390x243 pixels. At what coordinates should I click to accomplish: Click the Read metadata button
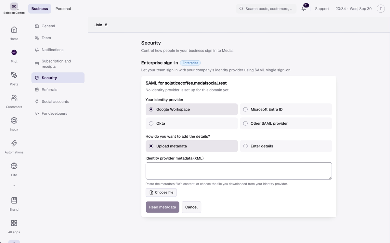[x=162, y=207]
